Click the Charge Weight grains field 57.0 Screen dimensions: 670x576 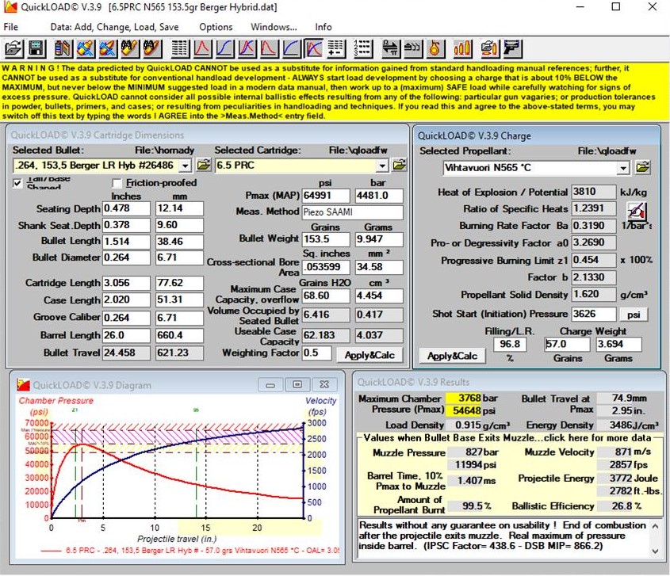[567, 344]
